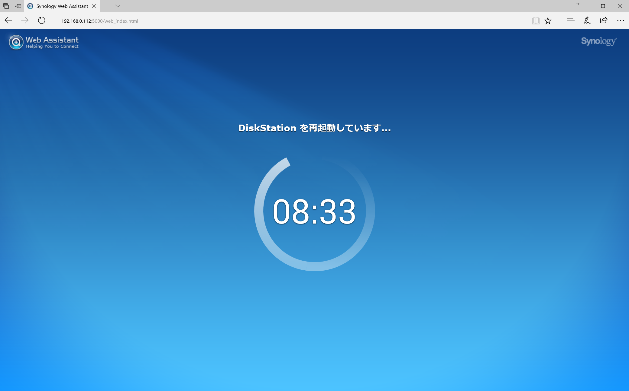
Task: Open the browser settings ellipsis menu
Action: point(620,21)
